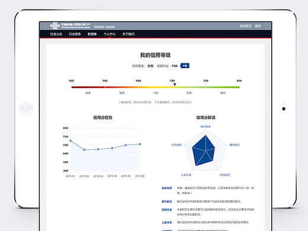
Task: Click the 2016.06 data point on trend line
Action: 140,144
